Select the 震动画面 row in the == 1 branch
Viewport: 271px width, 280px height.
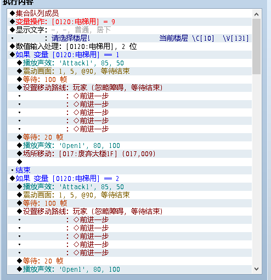point(129,71)
